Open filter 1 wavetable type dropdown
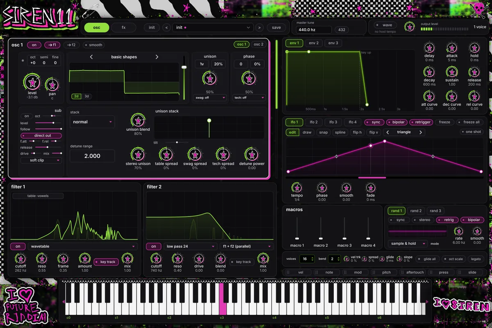Image resolution: width=492 pixels, height=328 pixels. pos(82,246)
